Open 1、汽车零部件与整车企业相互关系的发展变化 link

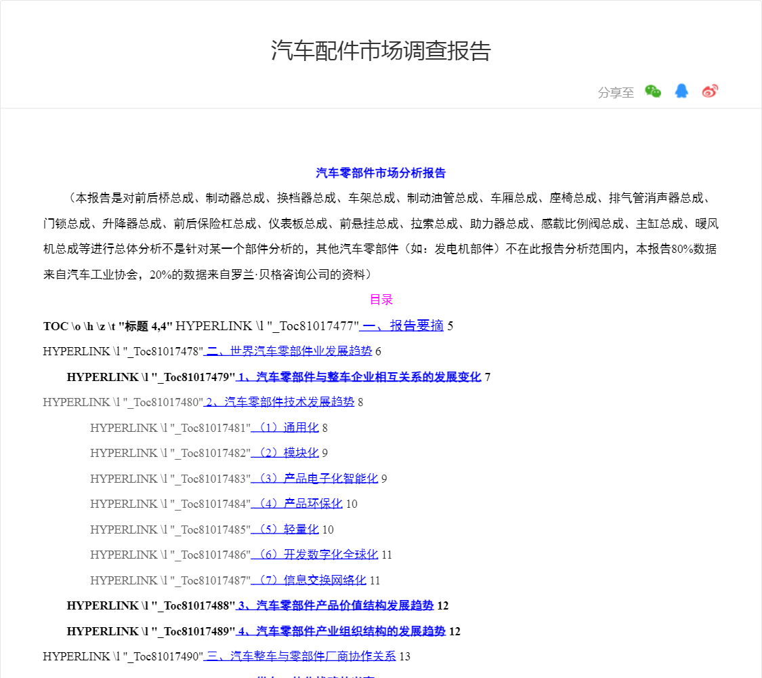(x=358, y=377)
